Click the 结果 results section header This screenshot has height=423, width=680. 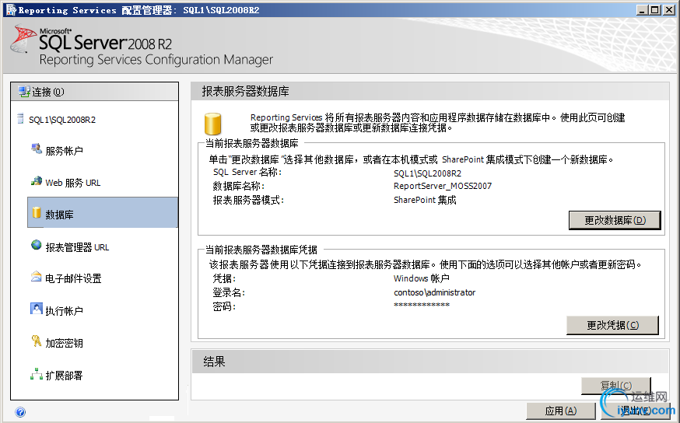pos(214,362)
